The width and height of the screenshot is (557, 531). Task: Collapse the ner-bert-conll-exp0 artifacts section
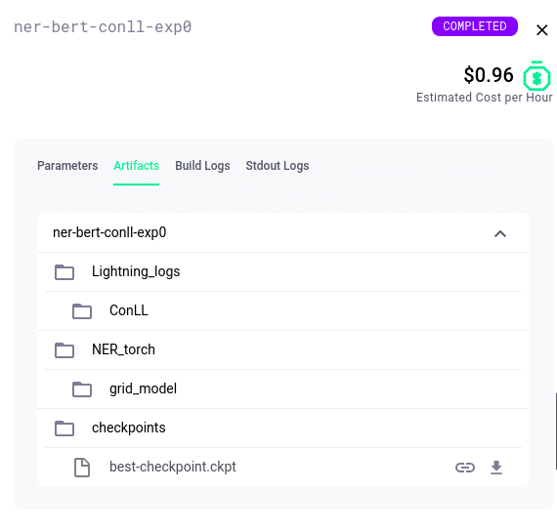500,233
